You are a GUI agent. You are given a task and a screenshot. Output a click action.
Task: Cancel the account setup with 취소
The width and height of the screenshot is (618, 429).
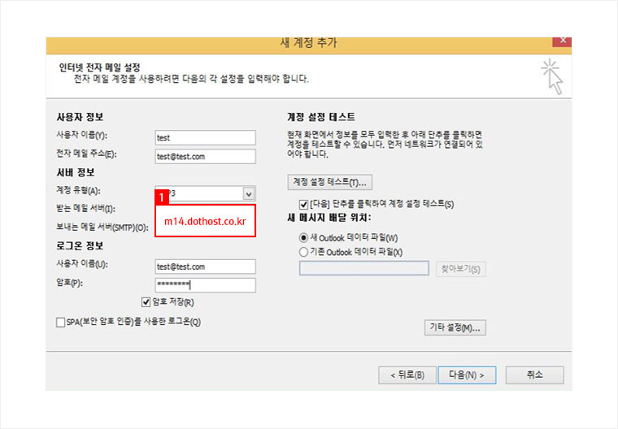533,375
